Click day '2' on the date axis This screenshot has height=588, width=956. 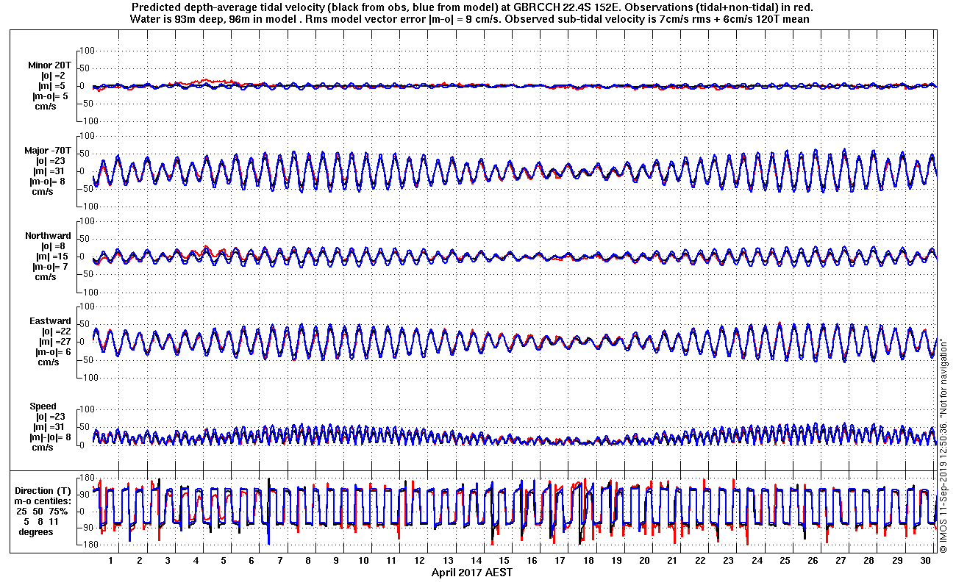pyautogui.click(x=139, y=560)
